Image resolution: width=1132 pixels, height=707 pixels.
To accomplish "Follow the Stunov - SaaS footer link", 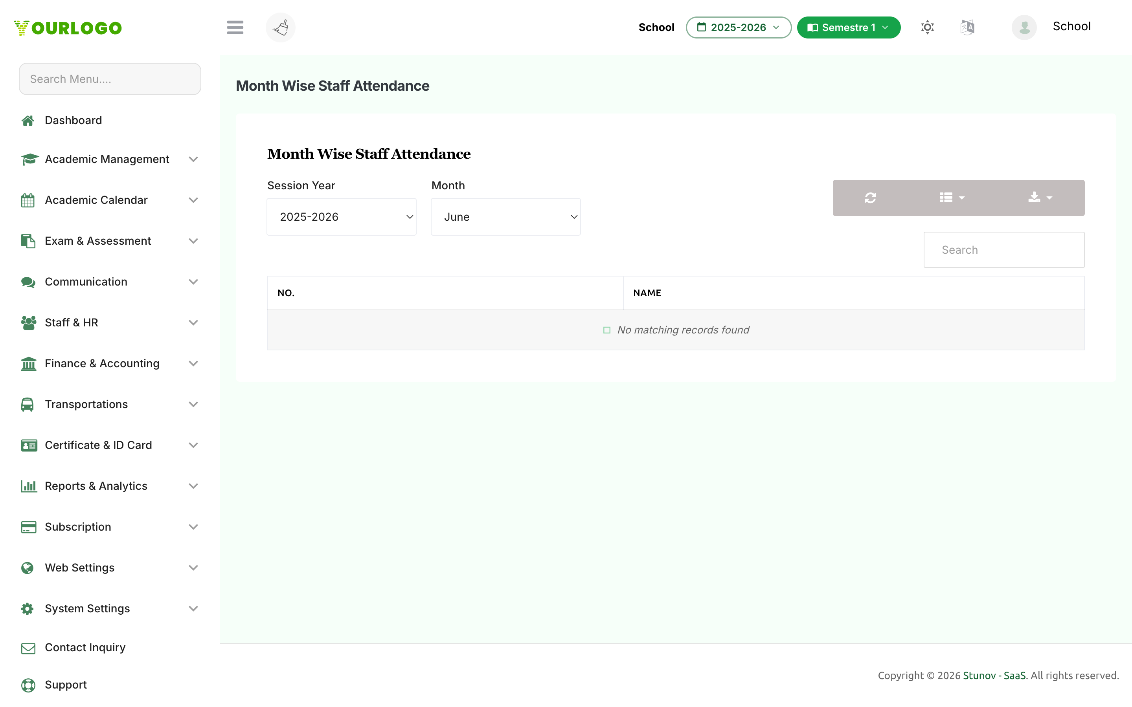I will click(994, 676).
